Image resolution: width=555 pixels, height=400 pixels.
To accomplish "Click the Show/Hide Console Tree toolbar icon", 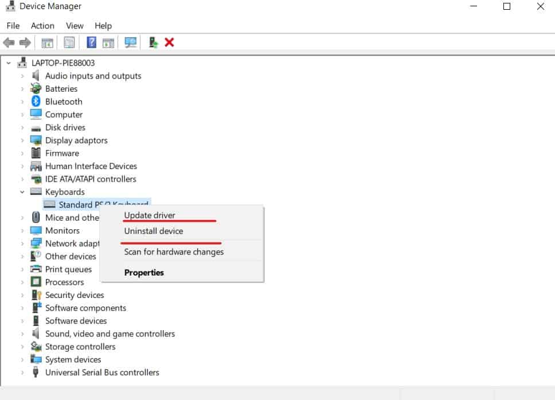I will point(47,42).
